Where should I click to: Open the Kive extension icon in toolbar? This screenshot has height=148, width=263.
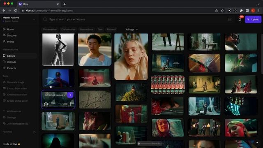(x=230, y=10)
